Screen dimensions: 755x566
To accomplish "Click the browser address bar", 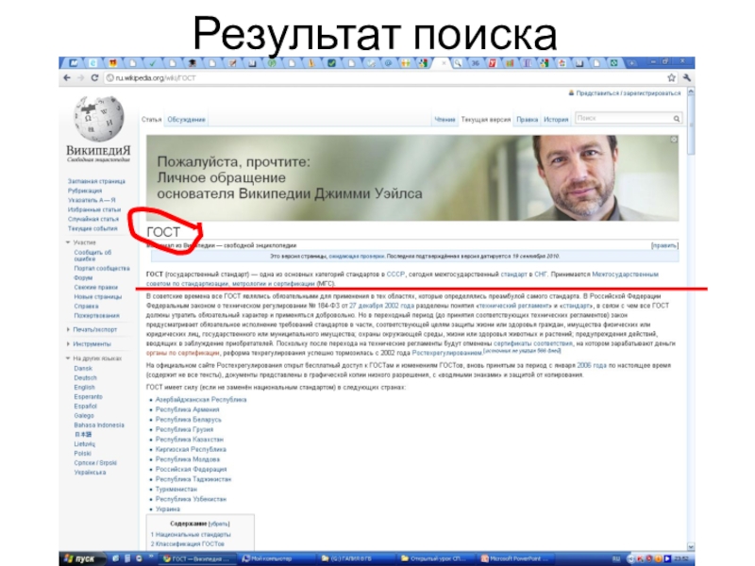I will 384,77.
